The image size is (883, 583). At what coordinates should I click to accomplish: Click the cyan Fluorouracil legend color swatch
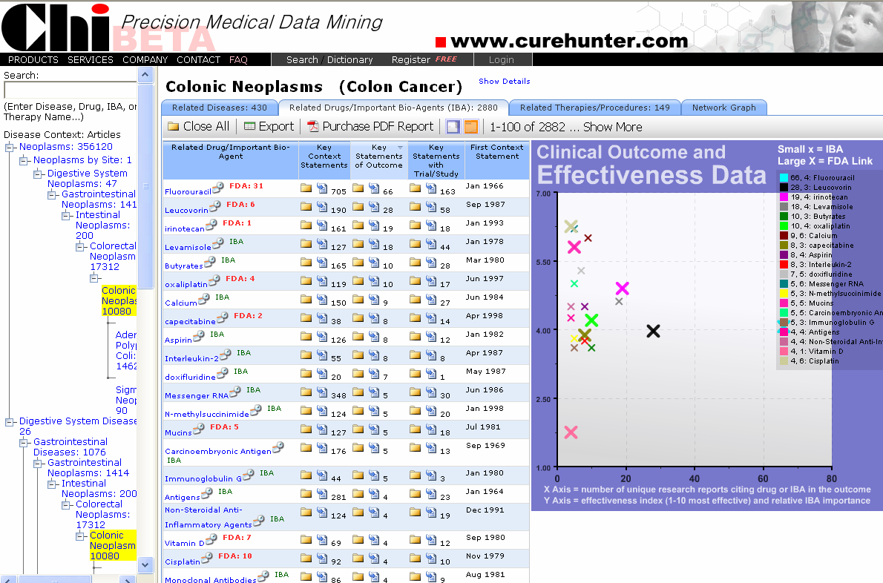click(784, 177)
